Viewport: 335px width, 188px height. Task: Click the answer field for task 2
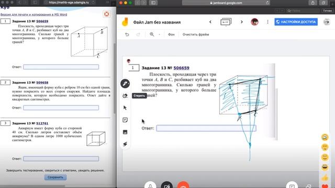[61, 108]
